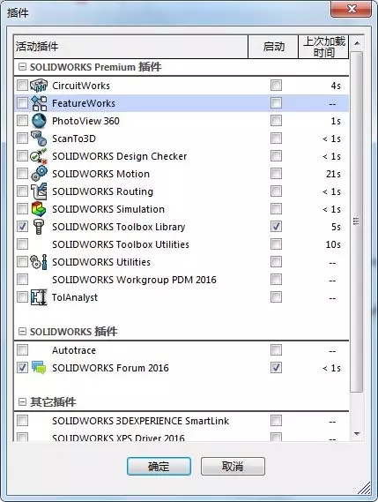Click the scrollbar up arrow
378x502 pixels.
(x=357, y=43)
